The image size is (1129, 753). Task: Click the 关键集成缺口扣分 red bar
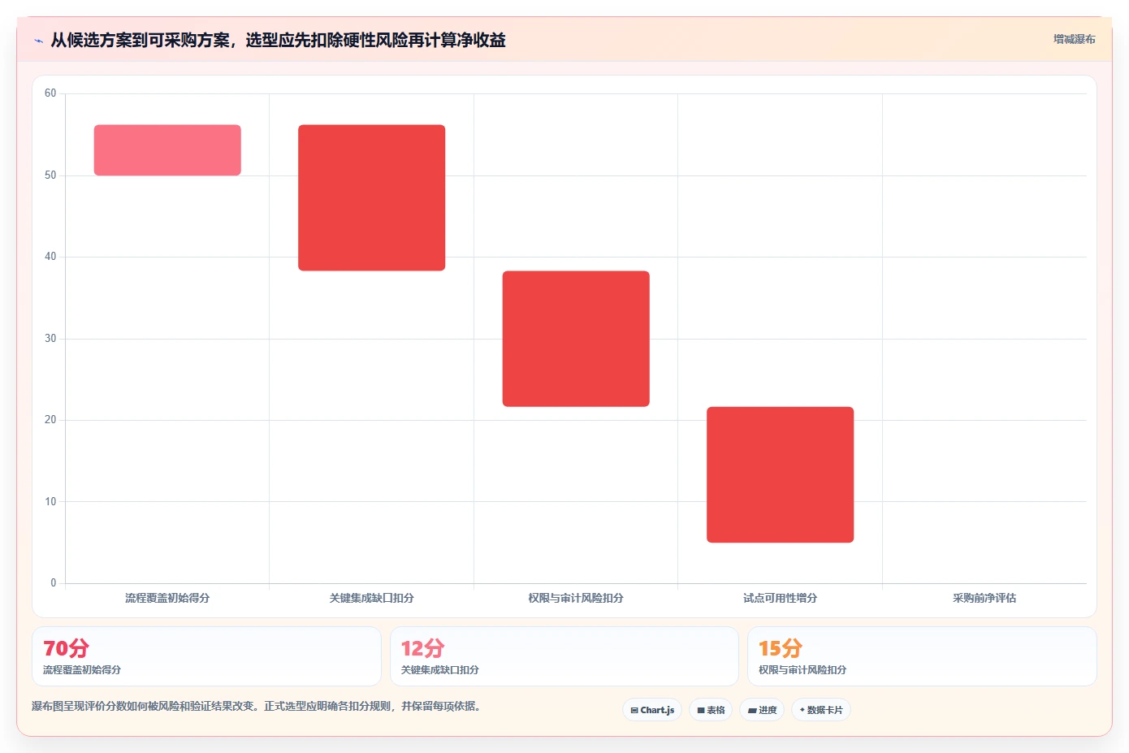pos(372,197)
